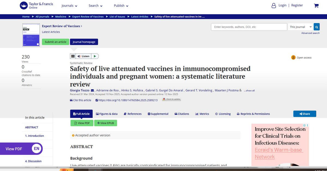Jump to 4. Discussion section
327x171 pixels.
point(33,161)
